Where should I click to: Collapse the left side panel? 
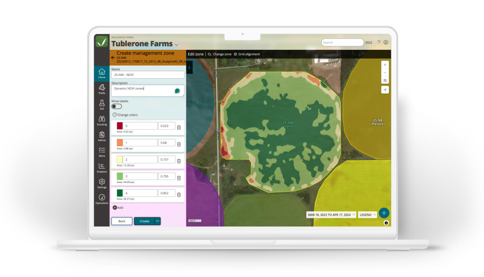pyautogui.click(x=189, y=68)
